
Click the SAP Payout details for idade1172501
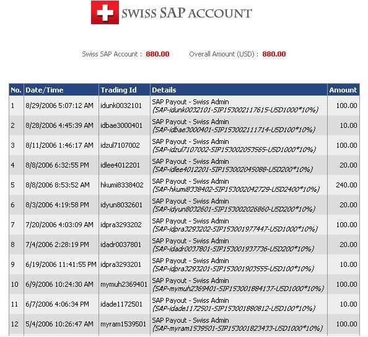[x=234, y=304]
